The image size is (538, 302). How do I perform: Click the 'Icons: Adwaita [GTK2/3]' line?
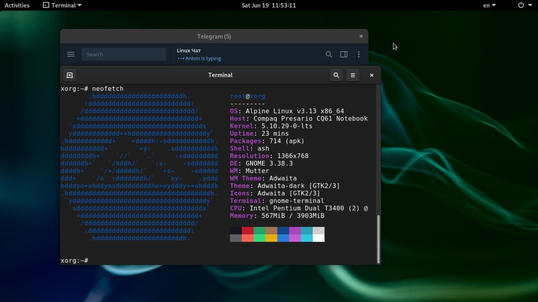pyautogui.click(x=275, y=194)
